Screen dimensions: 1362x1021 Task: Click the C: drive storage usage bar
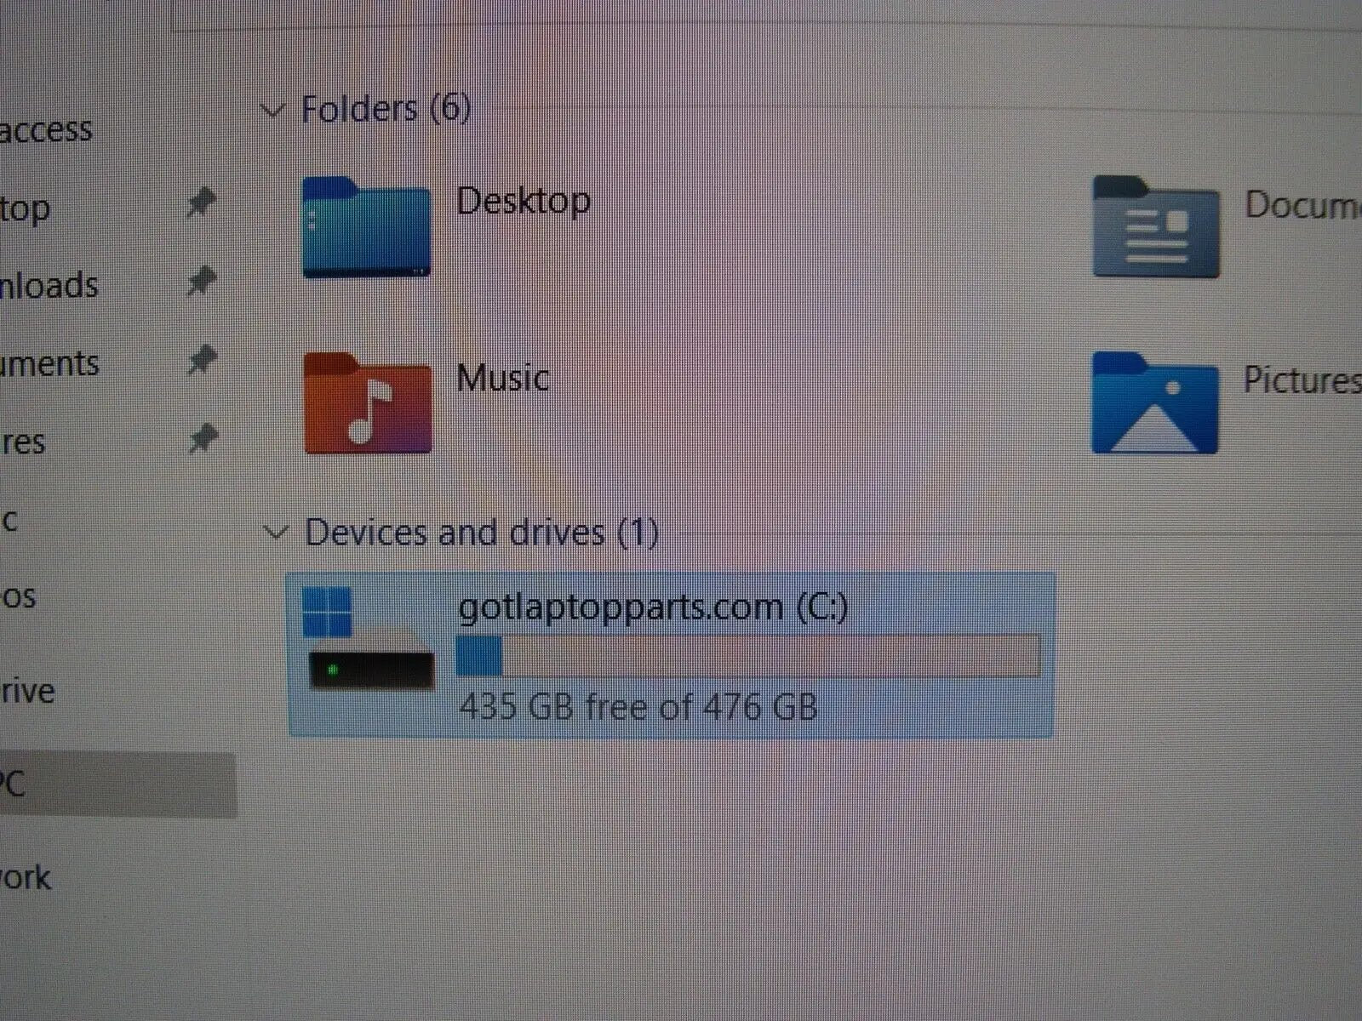(749, 655)
